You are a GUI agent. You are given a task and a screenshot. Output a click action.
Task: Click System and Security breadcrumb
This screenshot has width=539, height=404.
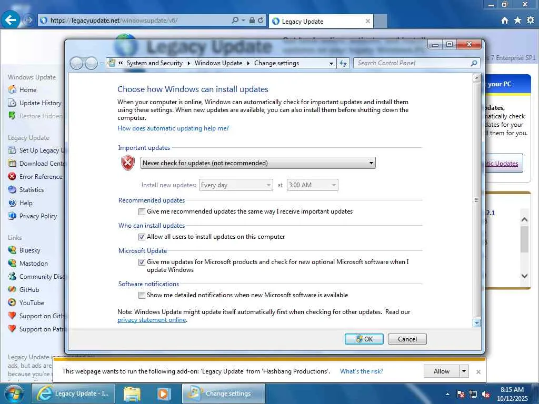pos(154,63)
